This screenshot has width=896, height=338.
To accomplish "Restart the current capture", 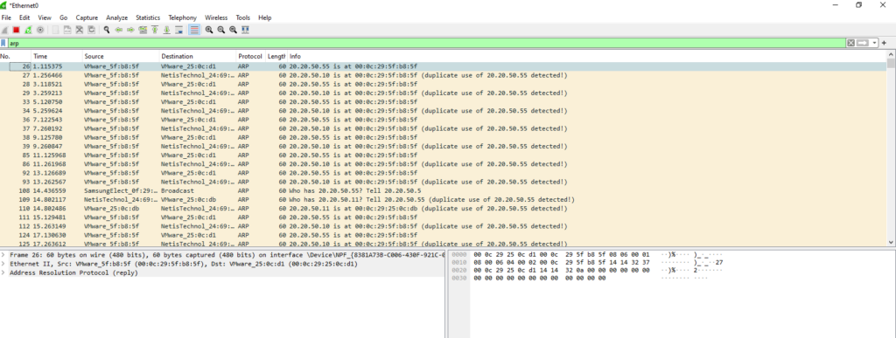I will tap(28, 30).
